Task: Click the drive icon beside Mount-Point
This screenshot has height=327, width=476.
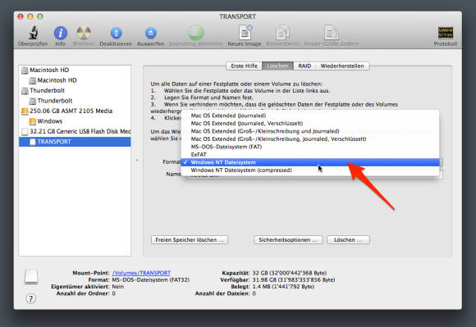Action: click(x=31, y=277)
